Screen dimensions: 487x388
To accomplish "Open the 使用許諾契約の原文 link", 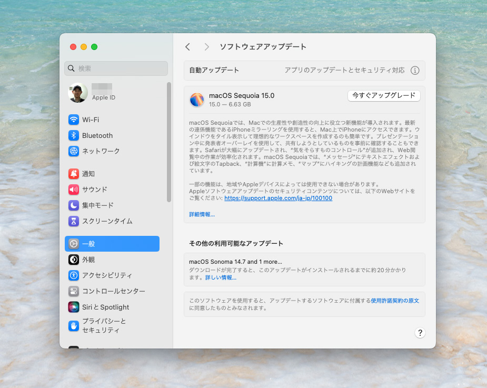I will (395, 301).
